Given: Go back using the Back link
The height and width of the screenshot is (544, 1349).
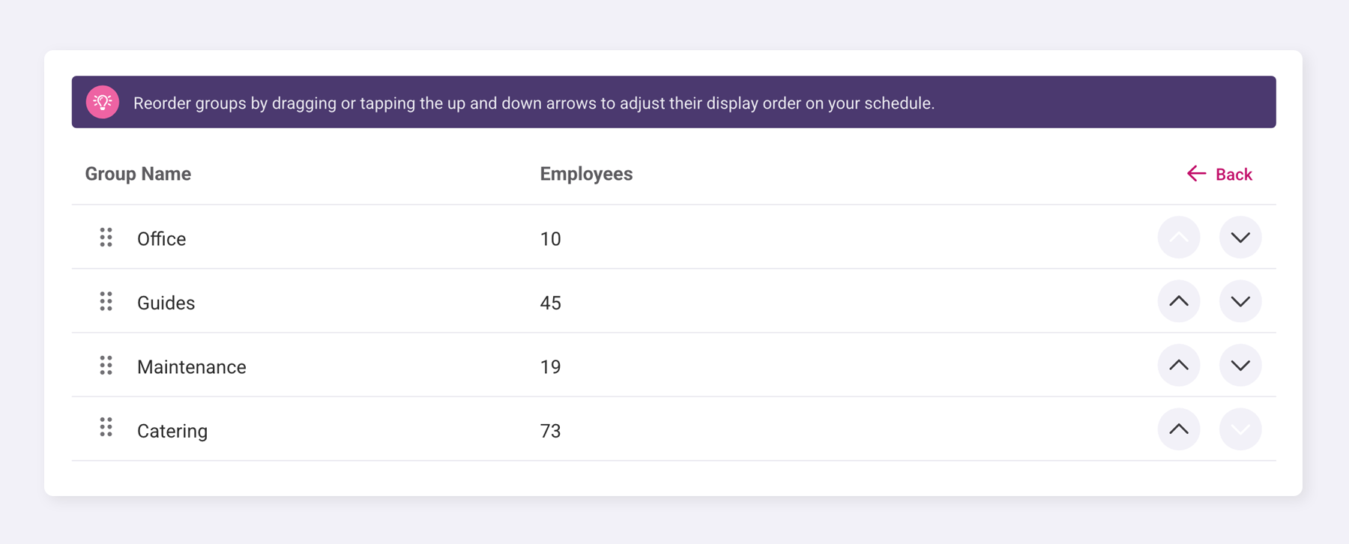Looking at the screenshot, I should coord(1219,175).
